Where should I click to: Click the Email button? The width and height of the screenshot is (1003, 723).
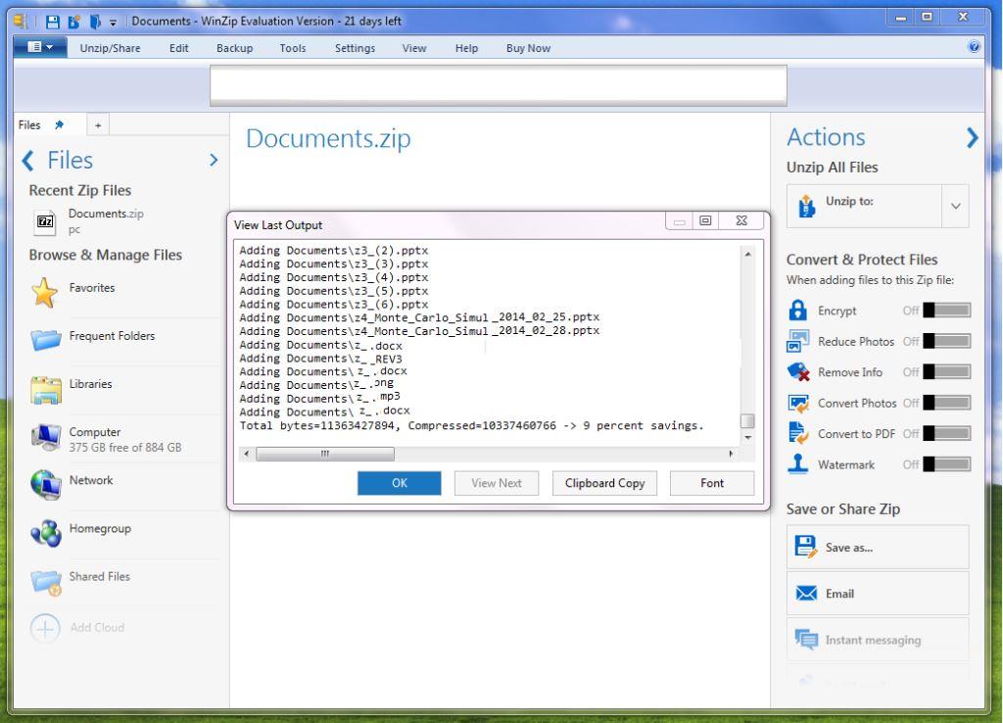coord(878,594)
